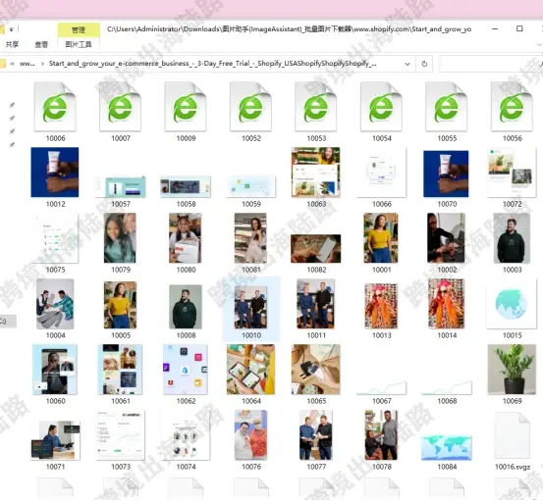Select the image thumbnail 10080

186,238
